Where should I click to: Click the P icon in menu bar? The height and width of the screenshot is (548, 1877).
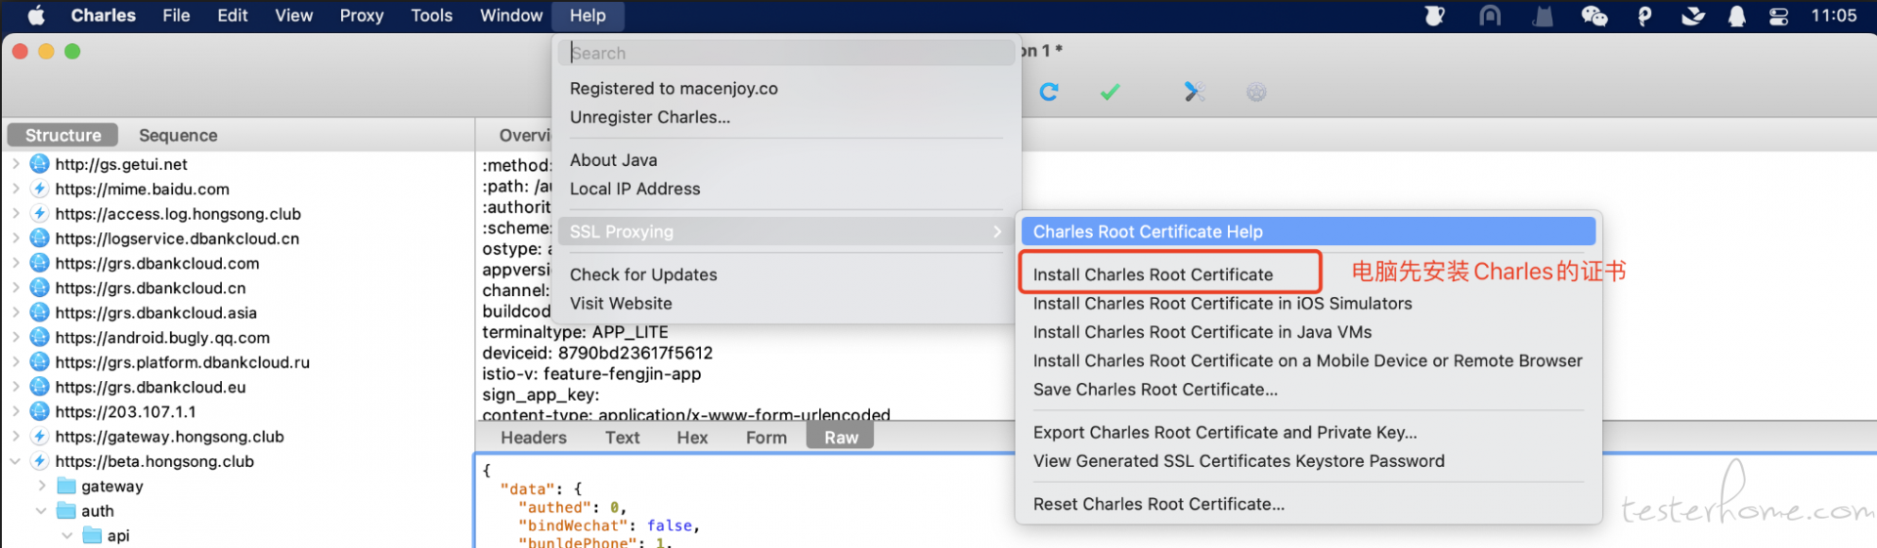1644,16
